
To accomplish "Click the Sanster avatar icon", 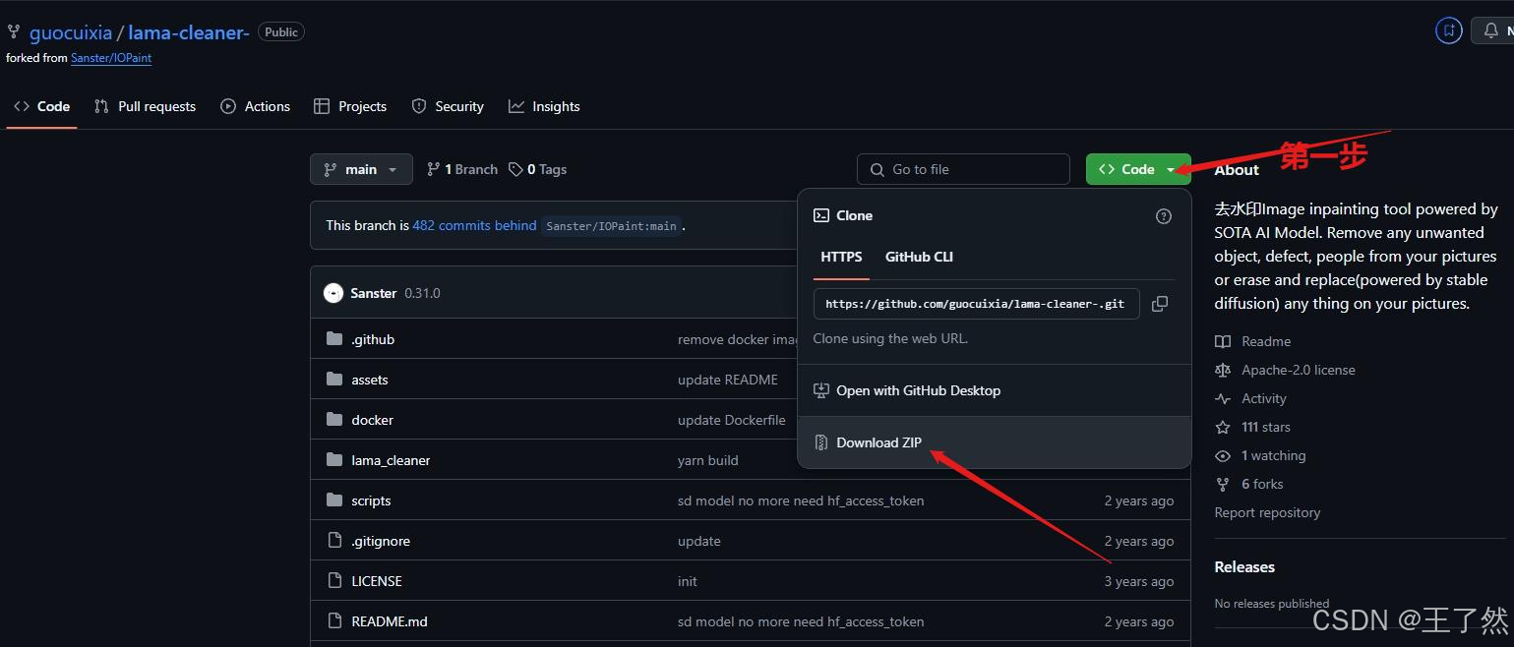I will click(333, 293).
